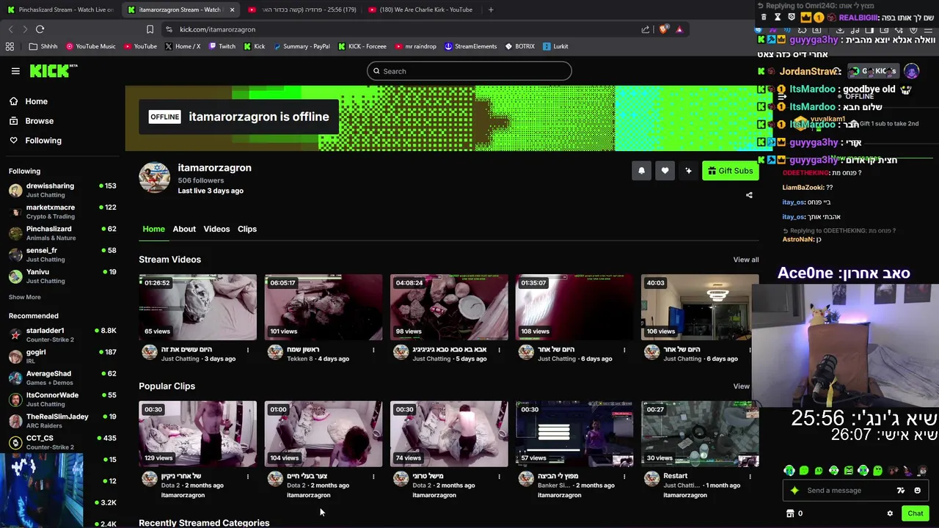
Task: Reload the page in browser
Action: pos(40,29)
